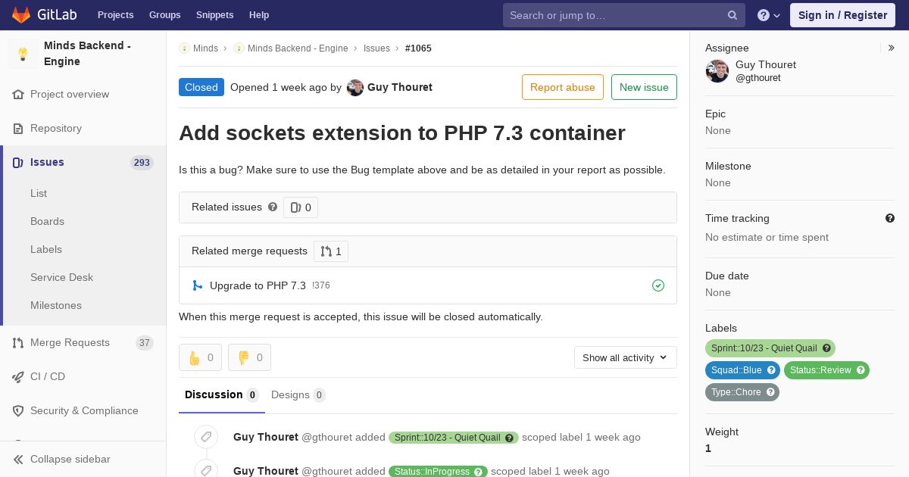909x477 pixels.
Task: Click the related merge requests count badge
Action: point(331,251)
